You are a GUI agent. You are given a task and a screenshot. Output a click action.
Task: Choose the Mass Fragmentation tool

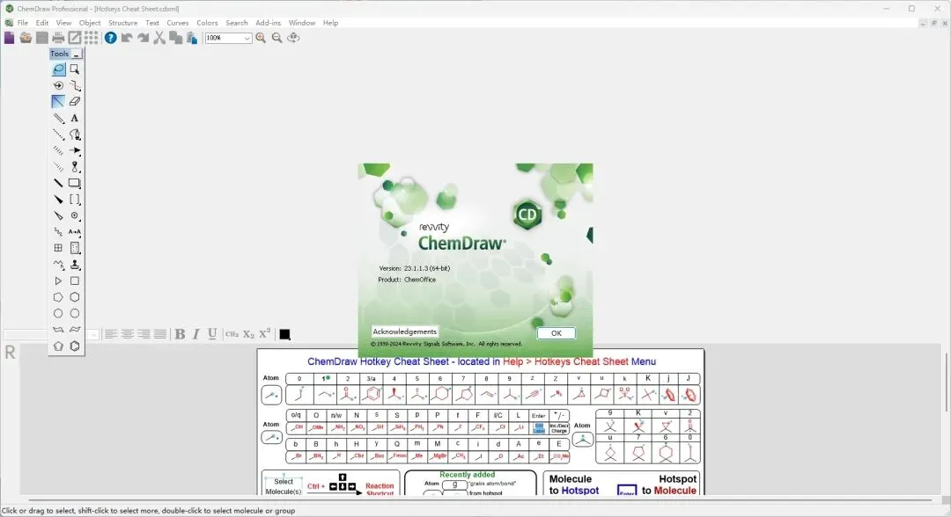(75, 85)
